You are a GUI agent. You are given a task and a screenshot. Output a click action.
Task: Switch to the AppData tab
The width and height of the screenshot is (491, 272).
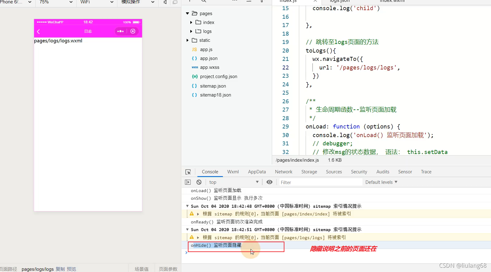click(x=257, y=172)
